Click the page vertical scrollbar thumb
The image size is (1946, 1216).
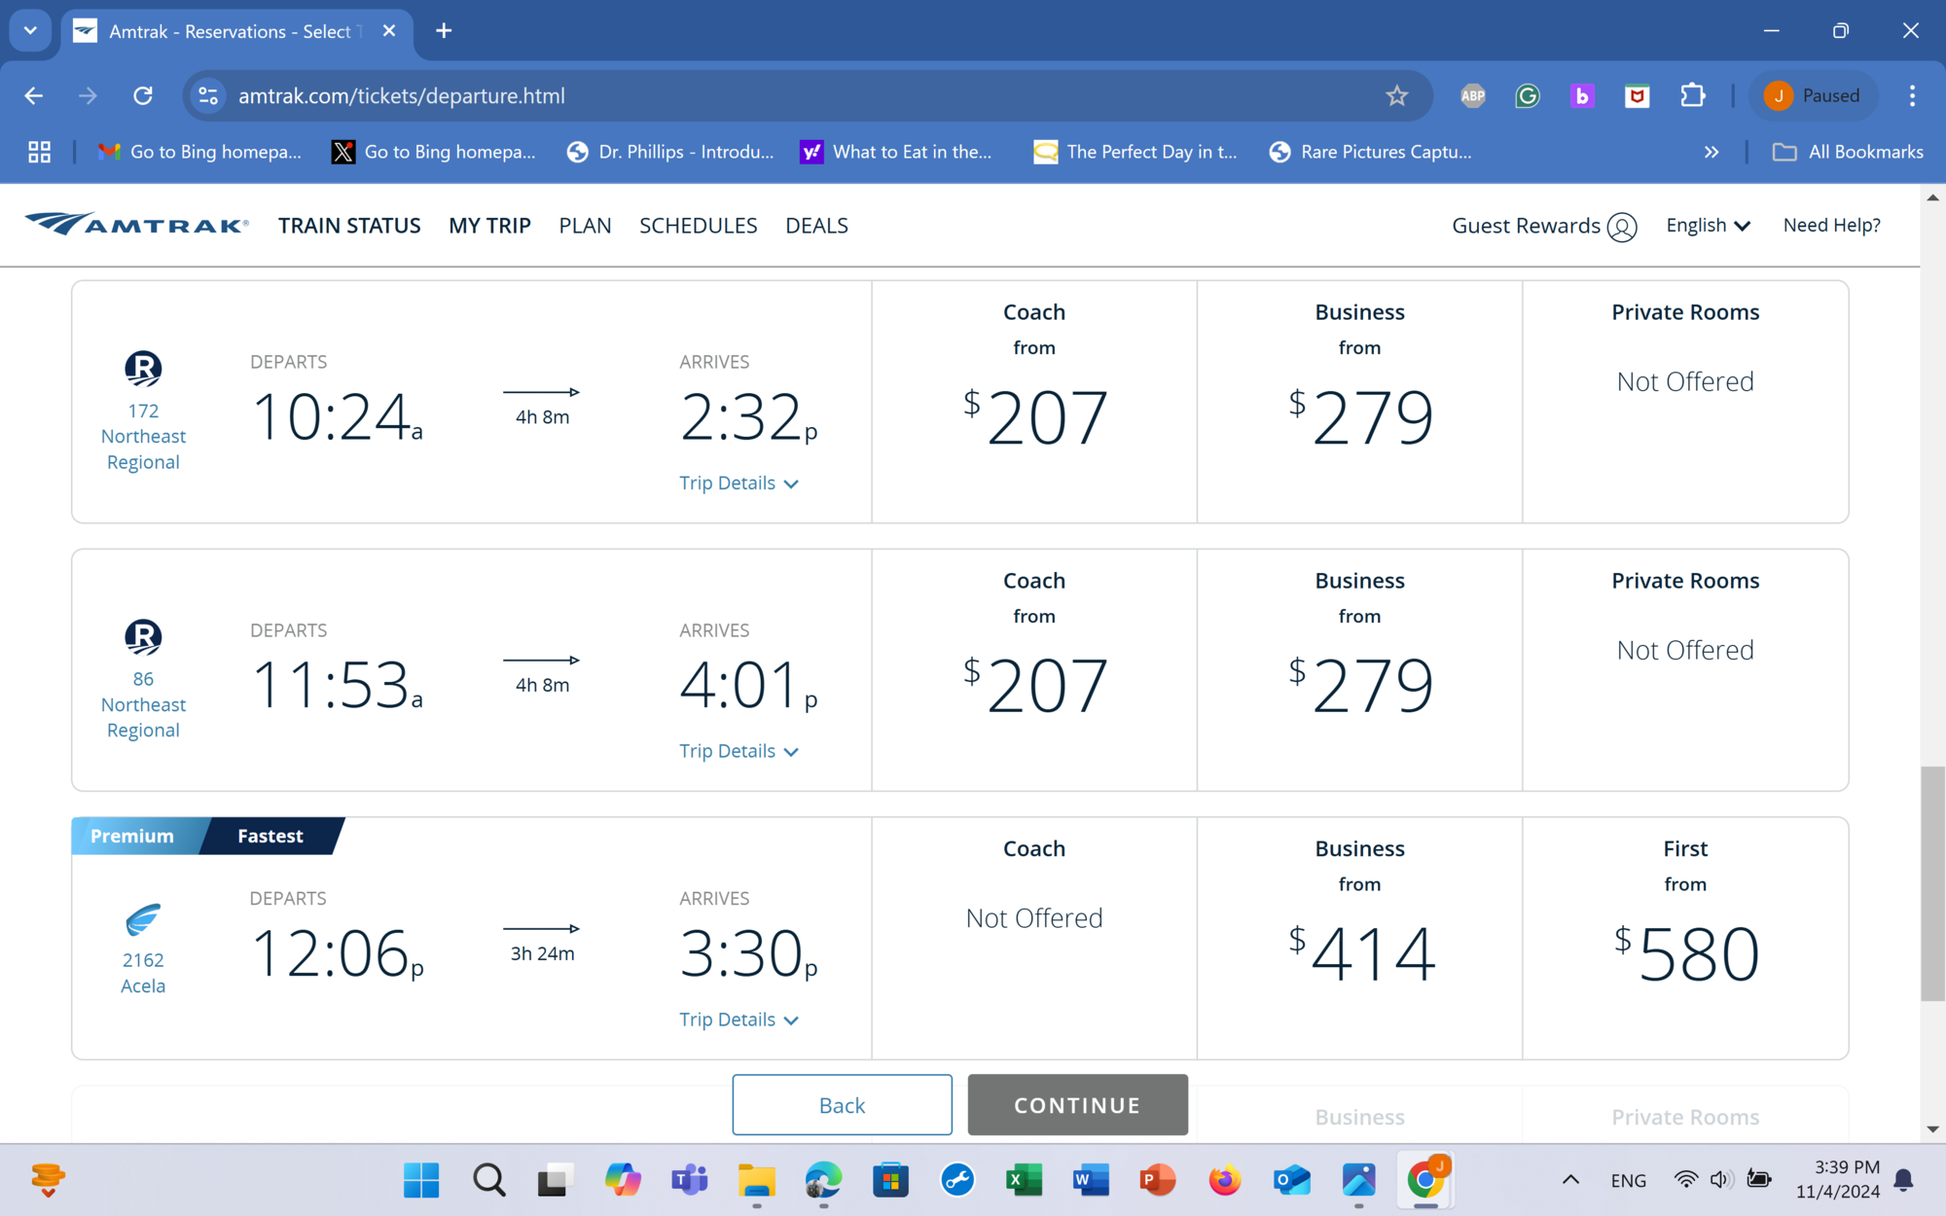point(1932,883)
